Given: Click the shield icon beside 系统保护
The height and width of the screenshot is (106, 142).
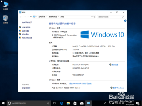Looking at the screenshot, I should pyautogui.click(x=20, y=34).
